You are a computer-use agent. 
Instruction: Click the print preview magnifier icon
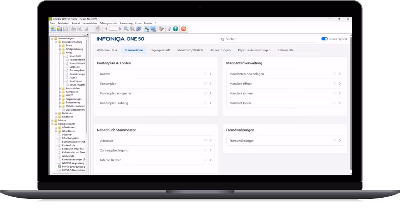click(80, 29)
